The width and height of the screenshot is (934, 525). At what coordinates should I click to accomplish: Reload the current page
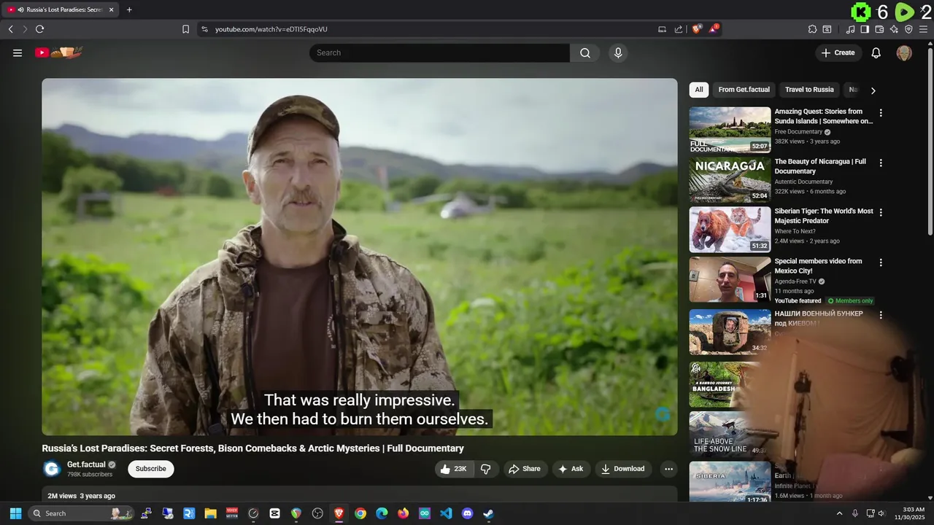pos(39,29)
